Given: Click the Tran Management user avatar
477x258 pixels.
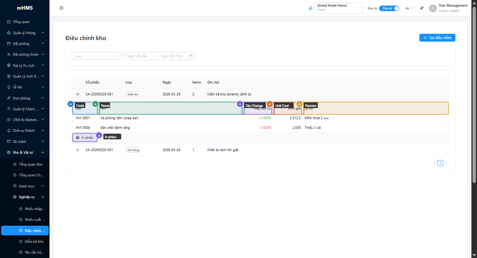Looking at the screenshot, I should (433, 8).
